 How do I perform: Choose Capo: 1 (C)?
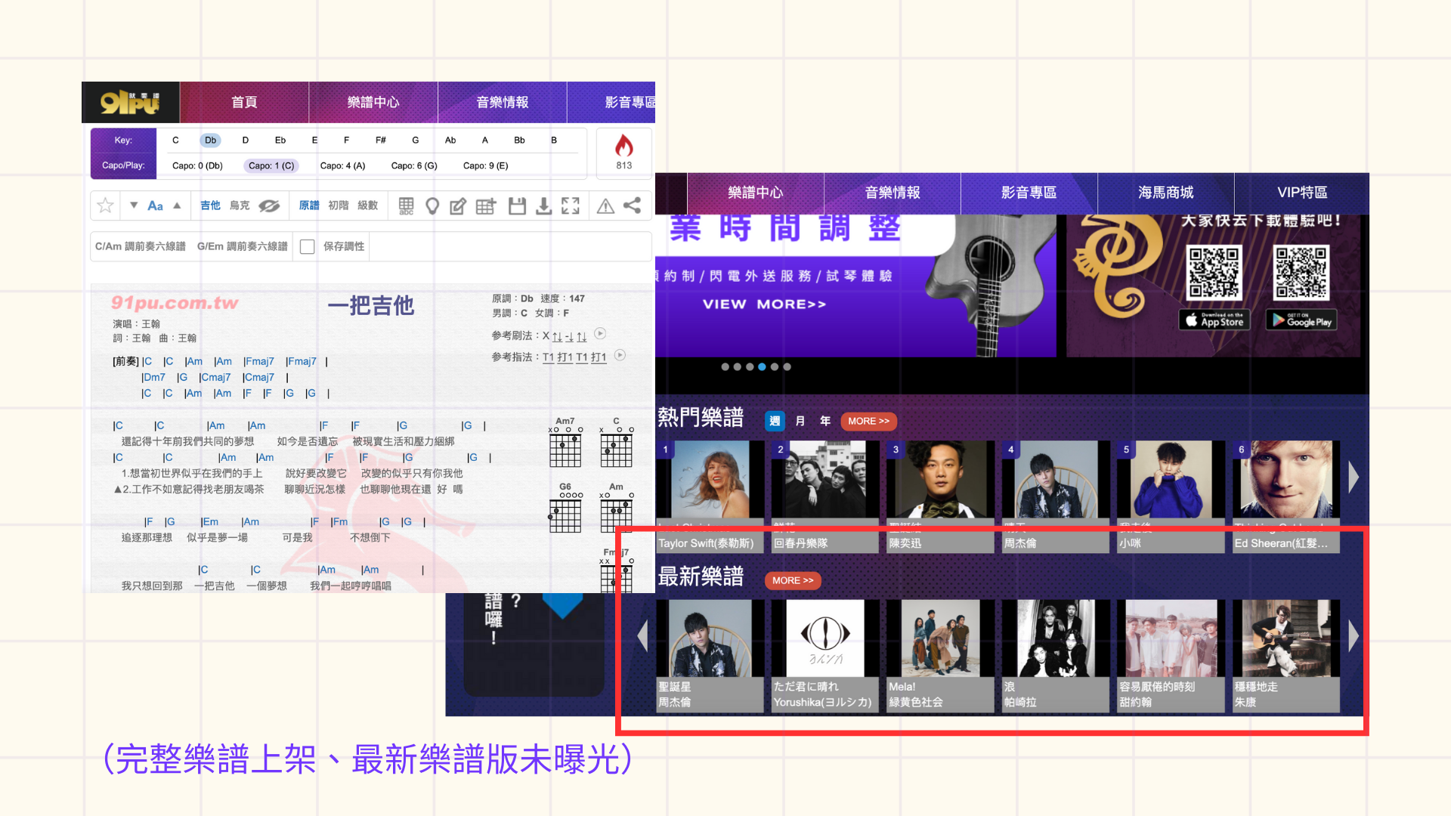tap(271, 165)
